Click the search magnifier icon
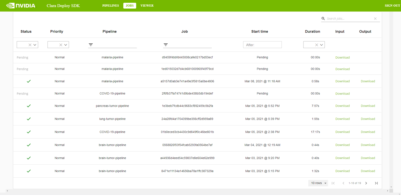 click(x=323, y=19)
